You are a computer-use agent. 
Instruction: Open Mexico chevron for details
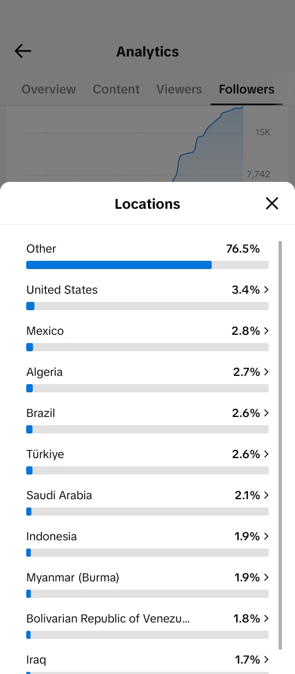coord(266,331)
